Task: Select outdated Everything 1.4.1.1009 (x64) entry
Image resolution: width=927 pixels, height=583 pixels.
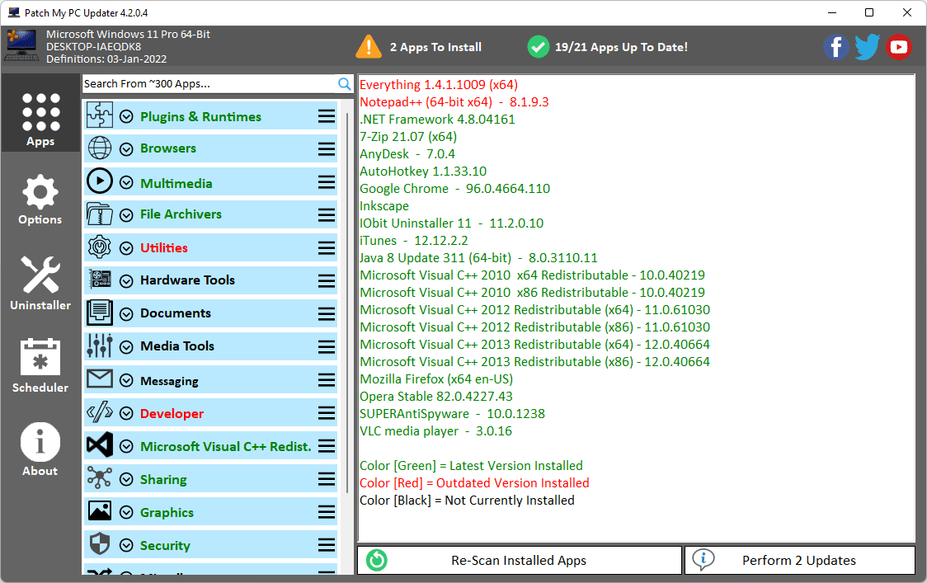Action: tap(439, 85)
